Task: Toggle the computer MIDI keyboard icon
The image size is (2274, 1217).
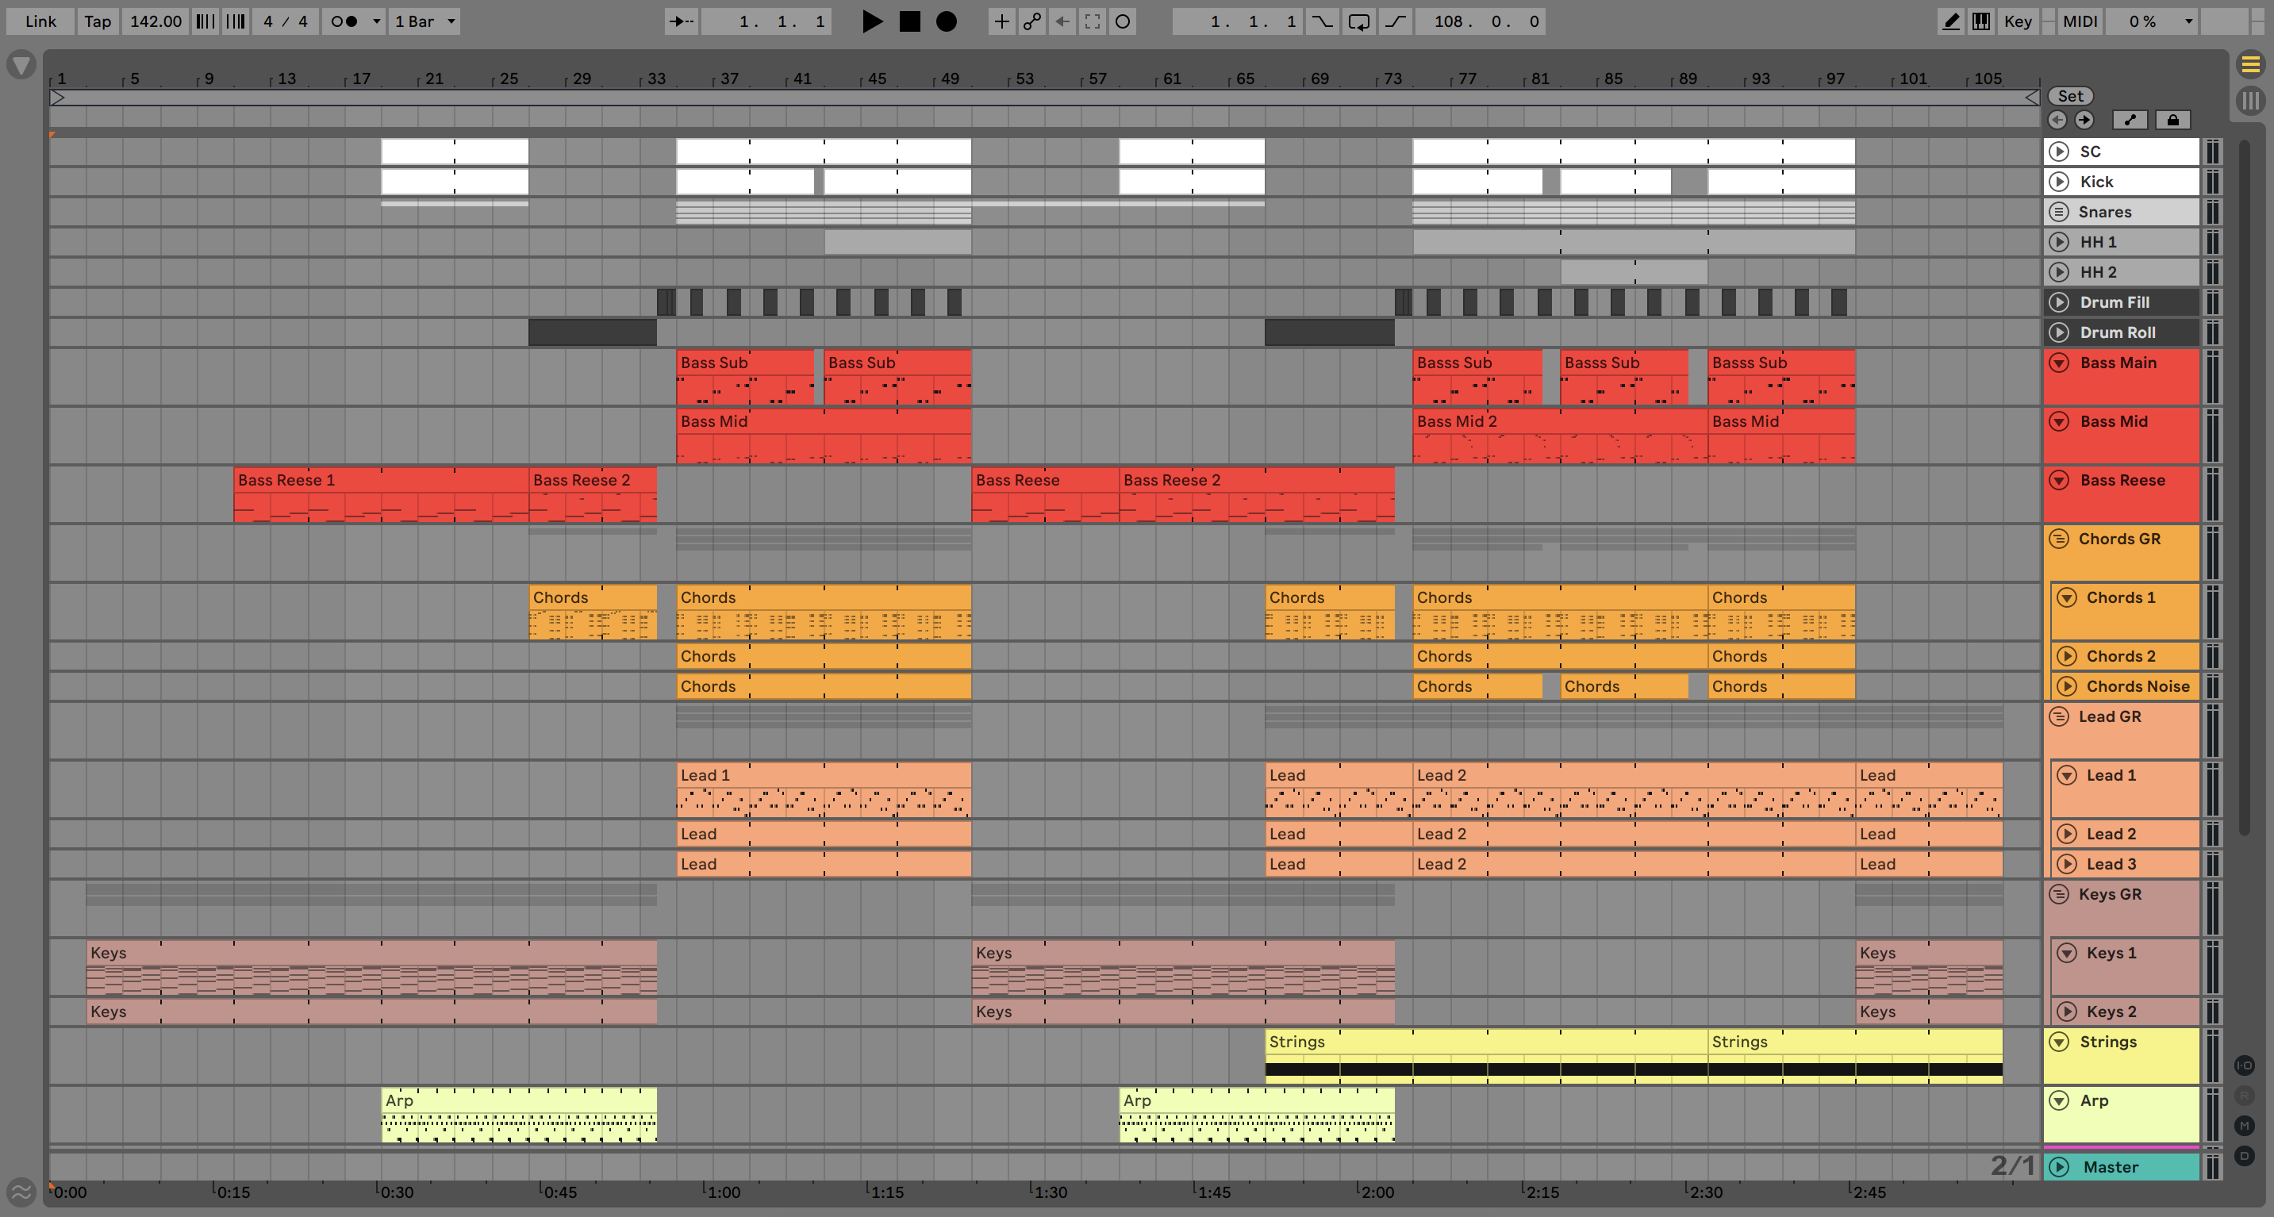Action: tap(1981, 21)
